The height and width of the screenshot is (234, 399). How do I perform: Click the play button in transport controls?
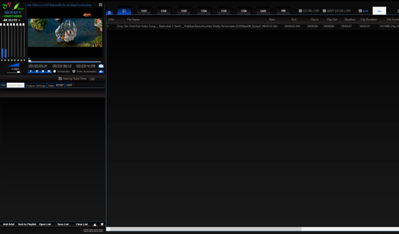coord(31,71)
